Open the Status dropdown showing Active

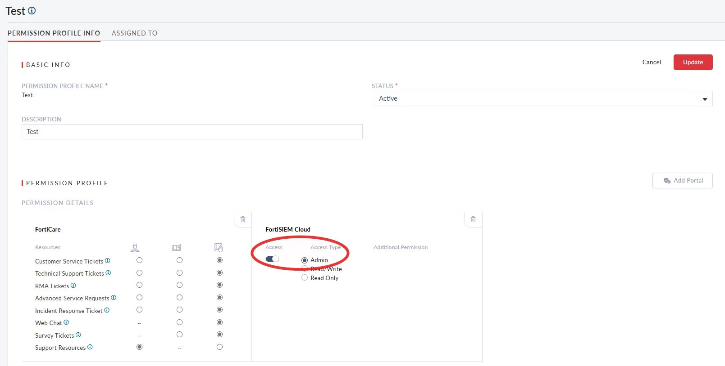click(542, 98)
